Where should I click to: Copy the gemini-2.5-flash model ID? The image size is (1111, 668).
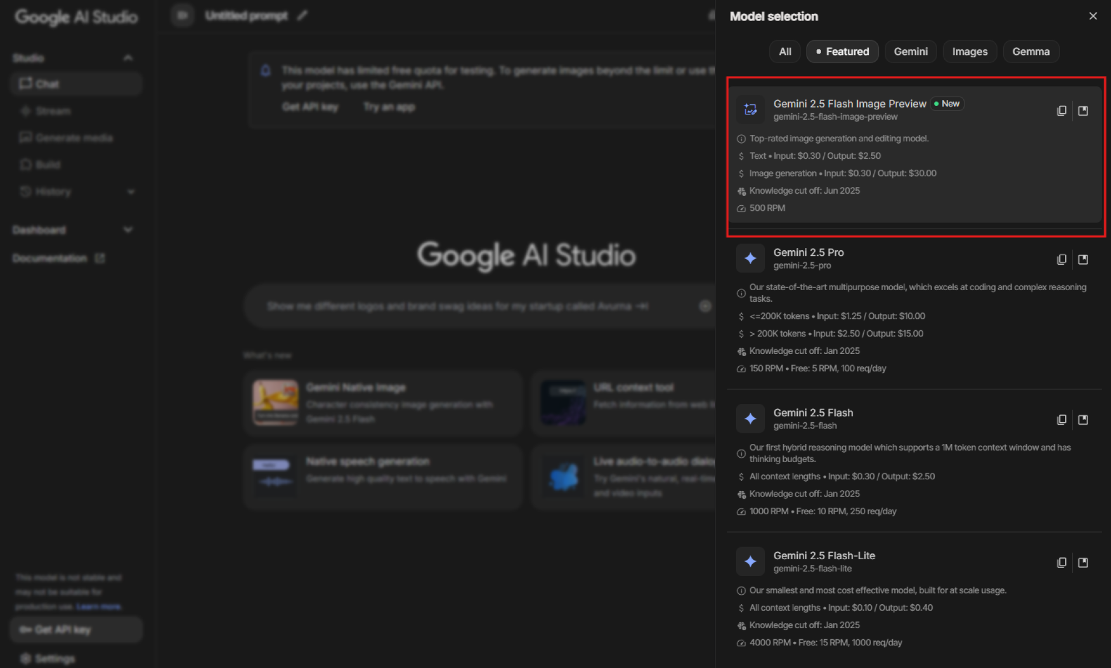click(x=1062, y=419)
